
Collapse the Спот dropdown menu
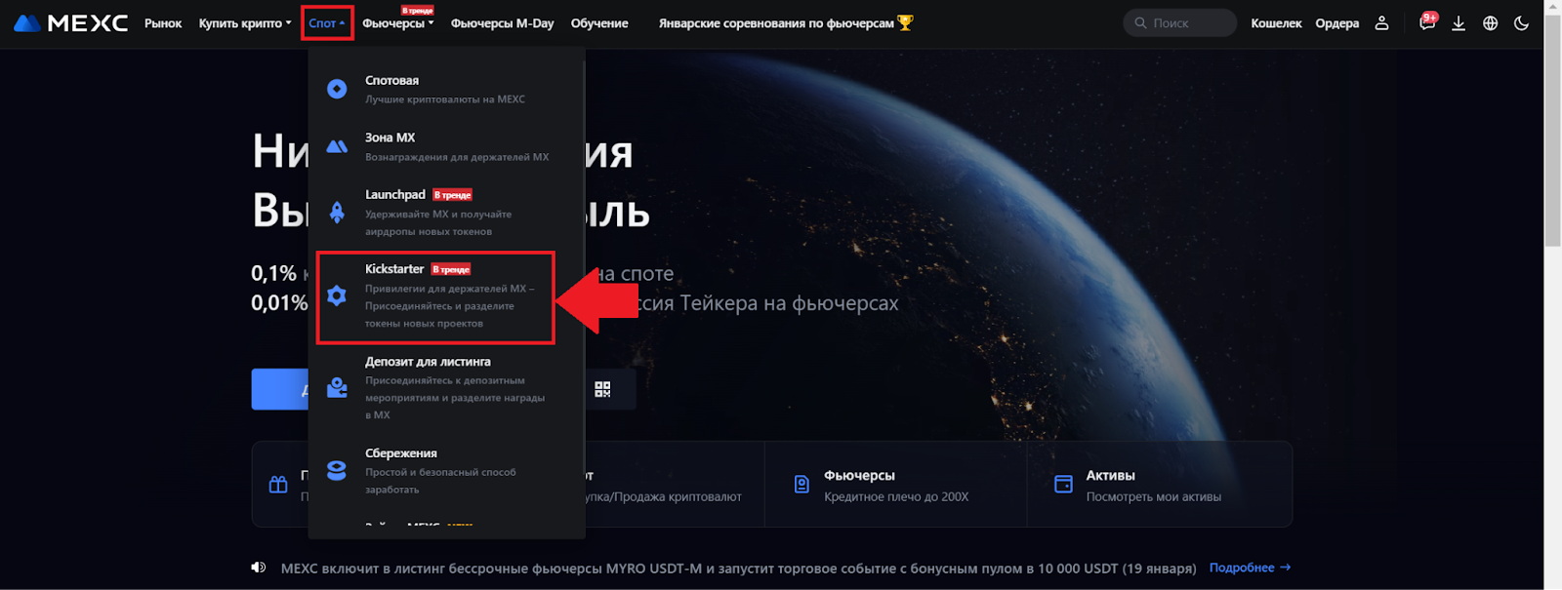click(327, 23)
